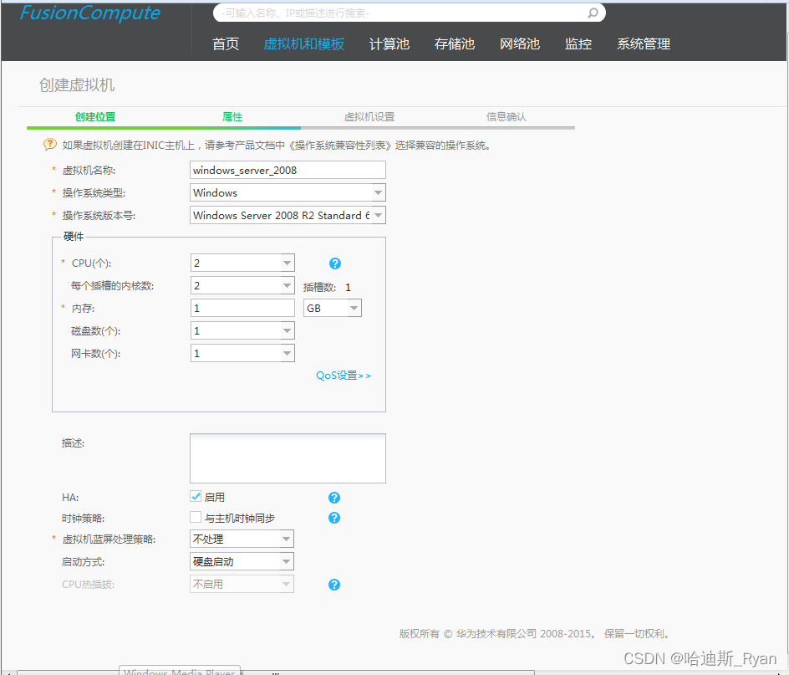
Task: Open disabled CPU热插拔 不启用 dropdown
Action: point(242,584)
